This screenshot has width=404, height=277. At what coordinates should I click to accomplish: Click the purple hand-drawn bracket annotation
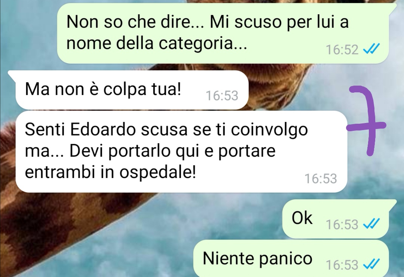(x=366, y=121)
